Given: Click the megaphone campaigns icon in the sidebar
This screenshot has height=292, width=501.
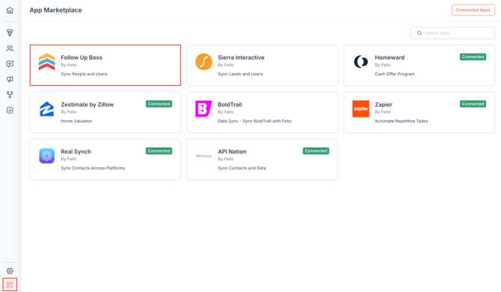Looking at the screenshot, I should [x=10, y=79].
